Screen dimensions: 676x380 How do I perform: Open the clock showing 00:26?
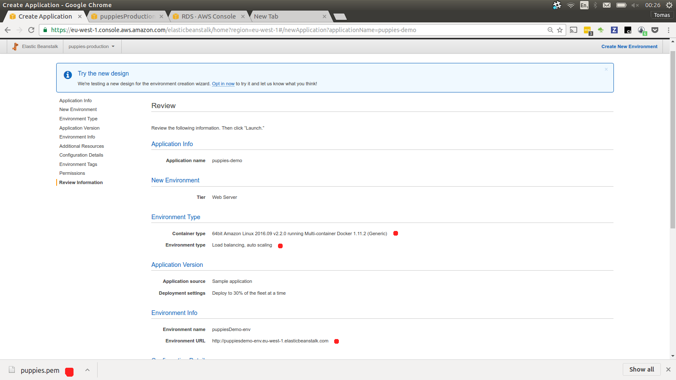pyautogui.click(x=652, y=5)
